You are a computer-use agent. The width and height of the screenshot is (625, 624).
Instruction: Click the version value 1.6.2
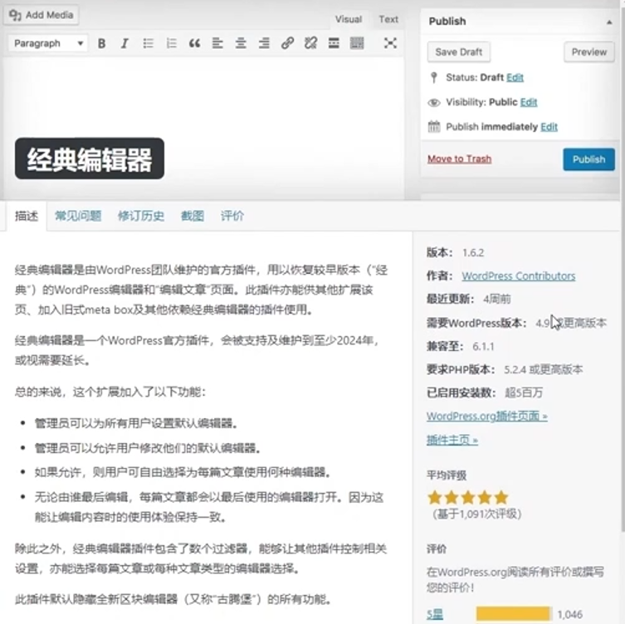(x=473, y=252)
